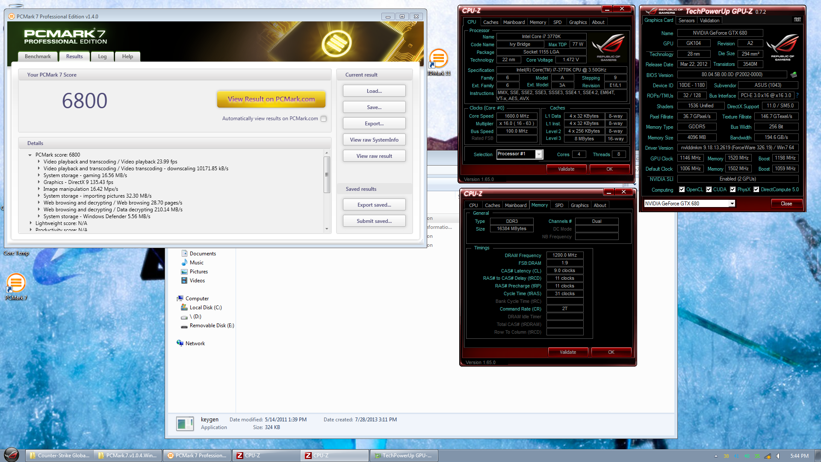The height and width of the screenshot is (462, 821).
Task: Click Close button in GPU-Z
Action: (x=786, y=204)
